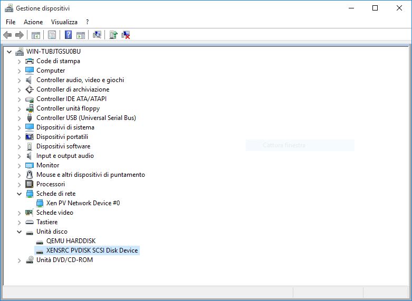Open the Visualizza menu

point(64,22)
